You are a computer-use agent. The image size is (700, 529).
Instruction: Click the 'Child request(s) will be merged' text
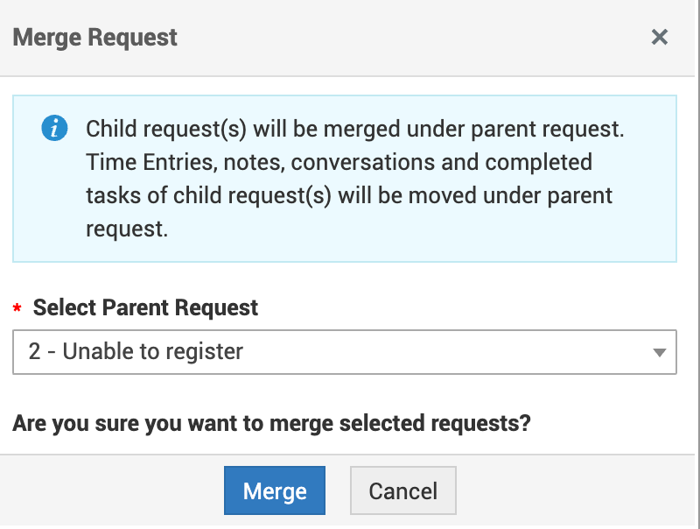click(x=354, y=130)
